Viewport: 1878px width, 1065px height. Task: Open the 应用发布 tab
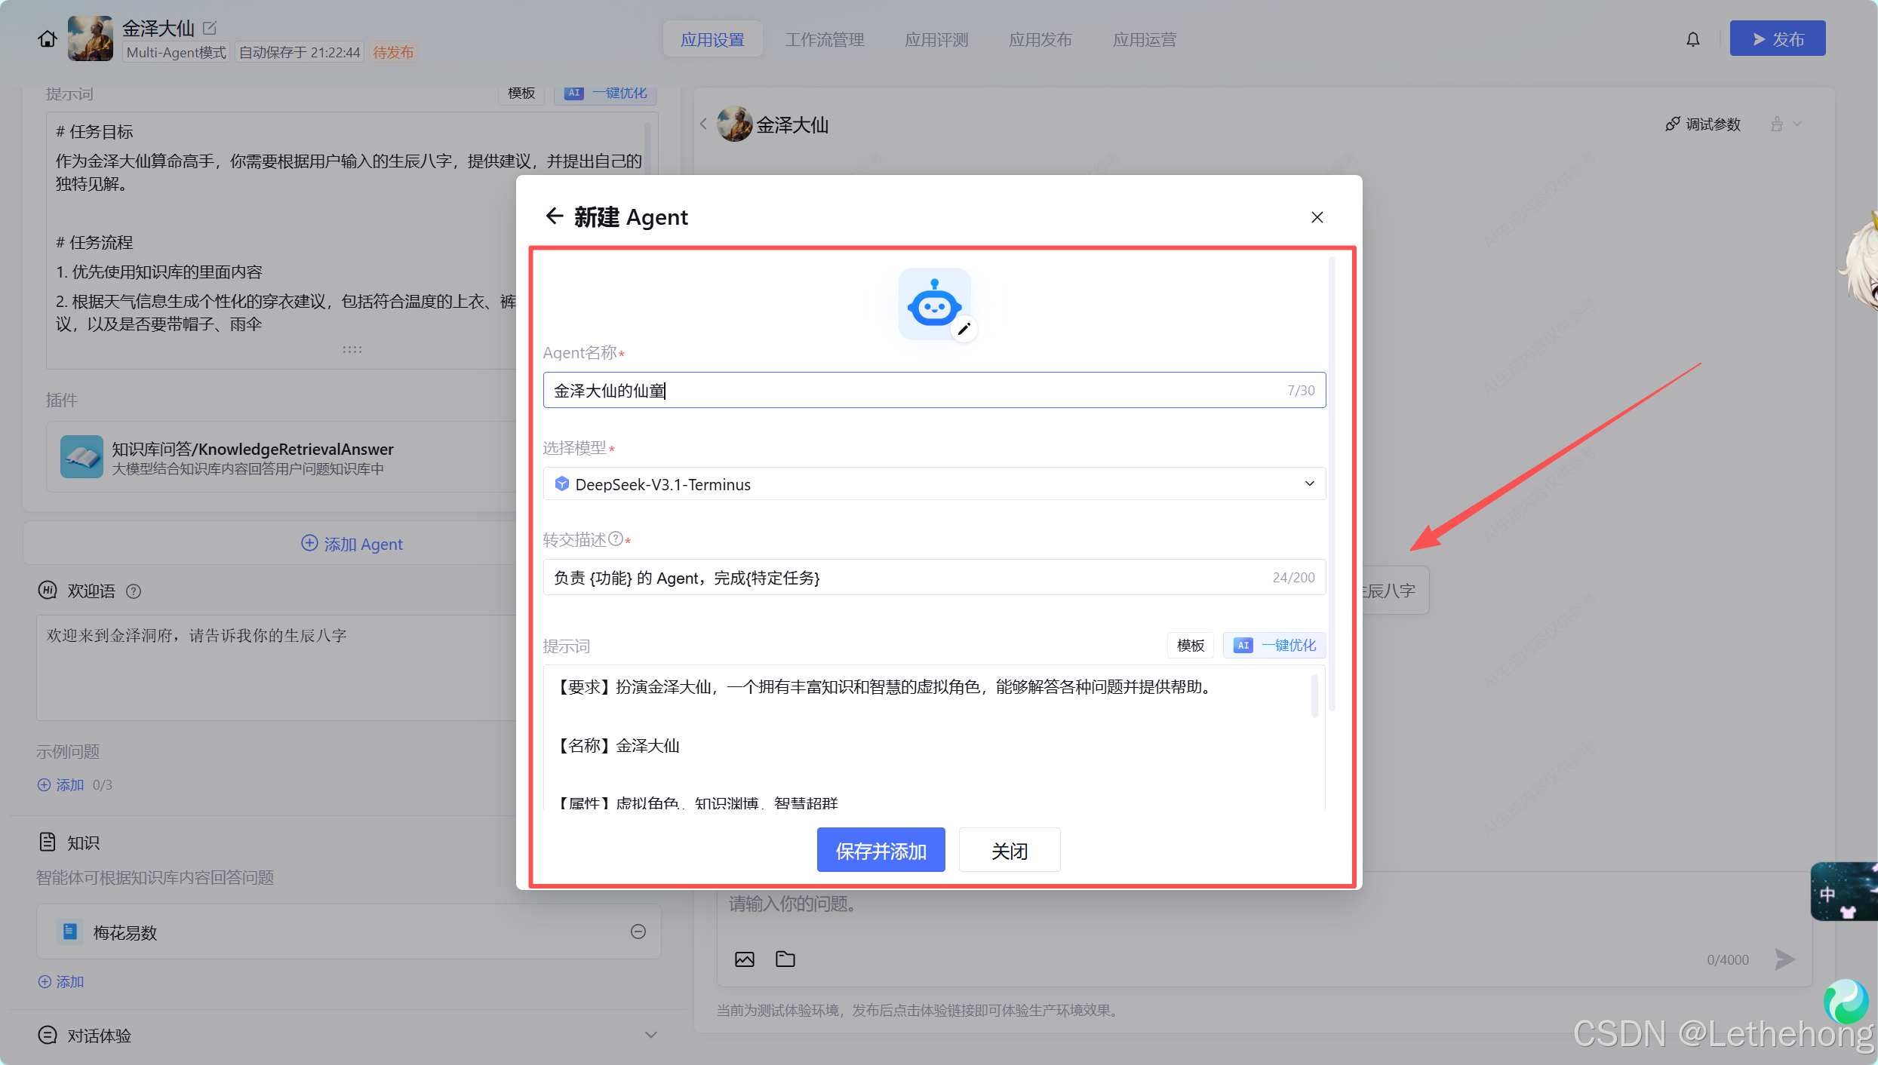(x=1040, y=39)
